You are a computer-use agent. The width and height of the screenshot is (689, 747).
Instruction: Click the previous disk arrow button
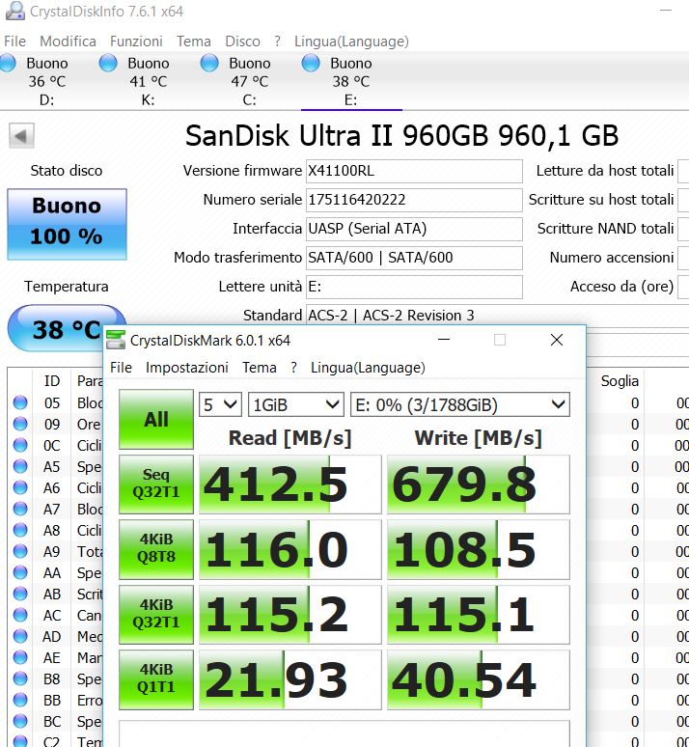click(x=21, y=136)
